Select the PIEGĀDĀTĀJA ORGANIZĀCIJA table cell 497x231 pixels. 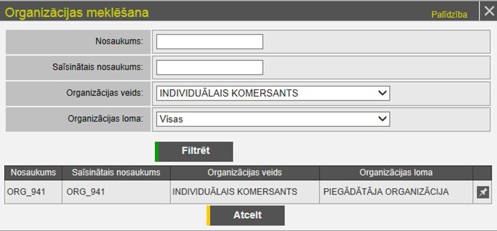point(386,192)
